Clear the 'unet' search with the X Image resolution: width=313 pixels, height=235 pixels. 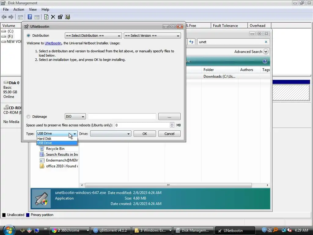tap(266, 42)
